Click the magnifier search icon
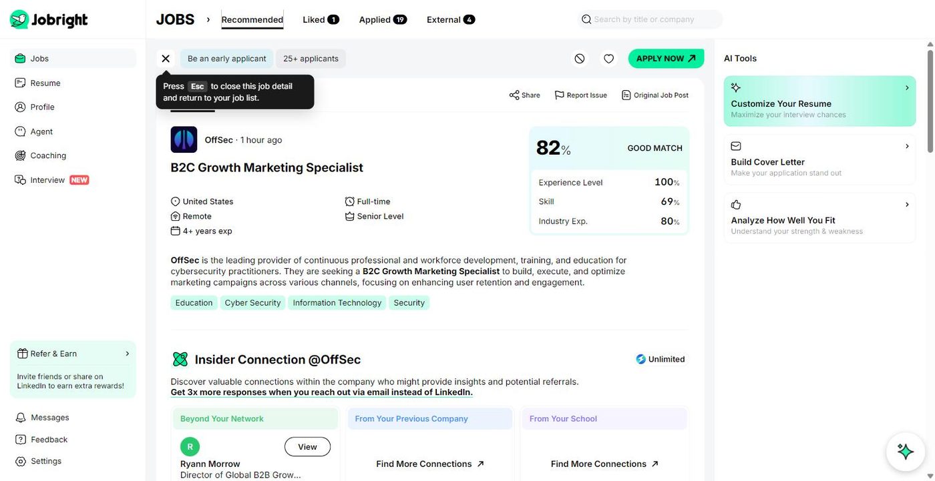The height and width of the screenshot is (481, 935). point(586,19)
